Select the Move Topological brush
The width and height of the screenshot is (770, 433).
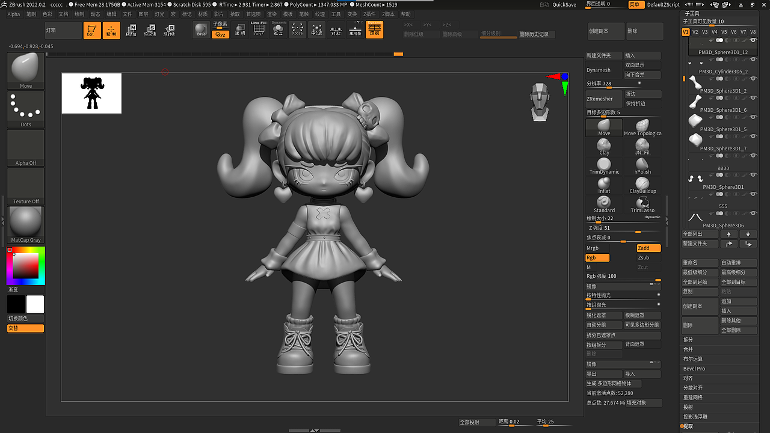(642, 127)
